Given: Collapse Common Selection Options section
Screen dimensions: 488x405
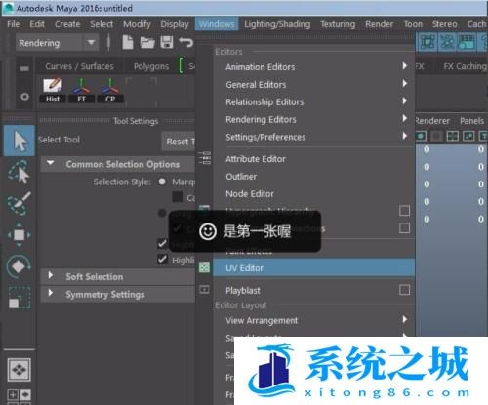Looking at the screenshot, I should click(51, 163).
